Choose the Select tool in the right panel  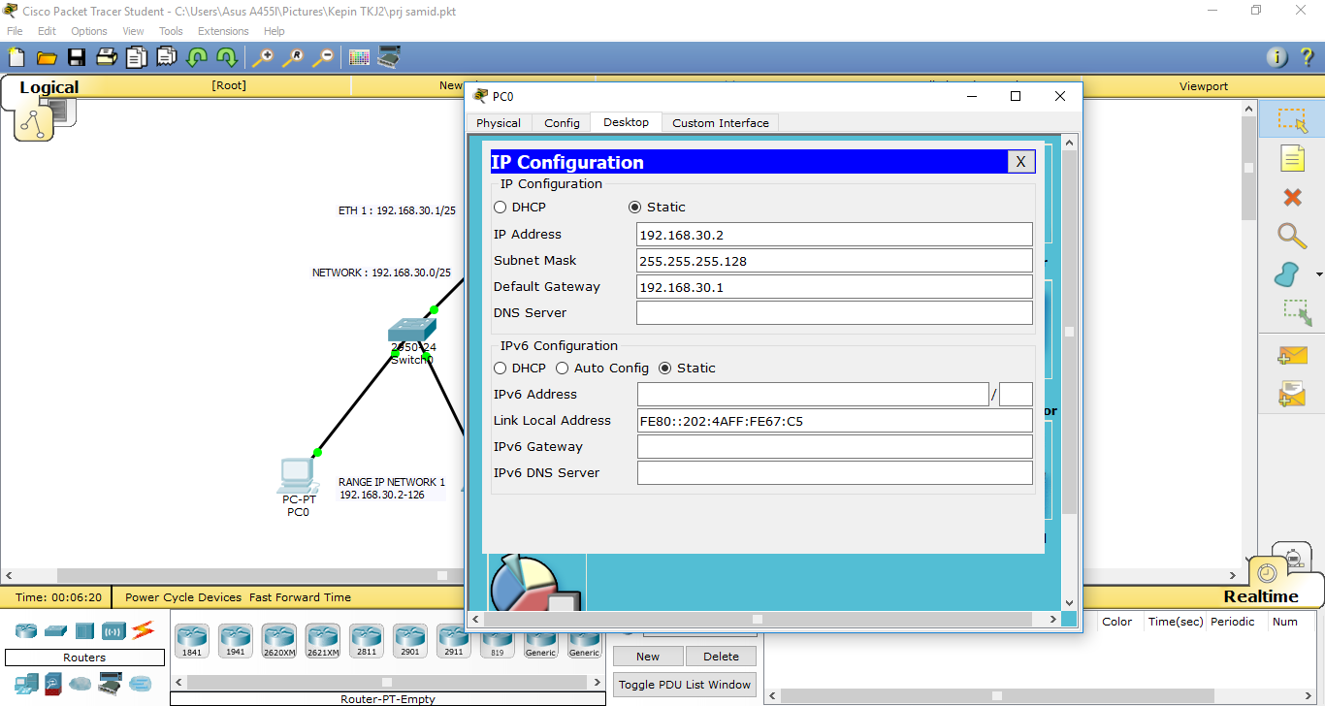[1292, 120]
